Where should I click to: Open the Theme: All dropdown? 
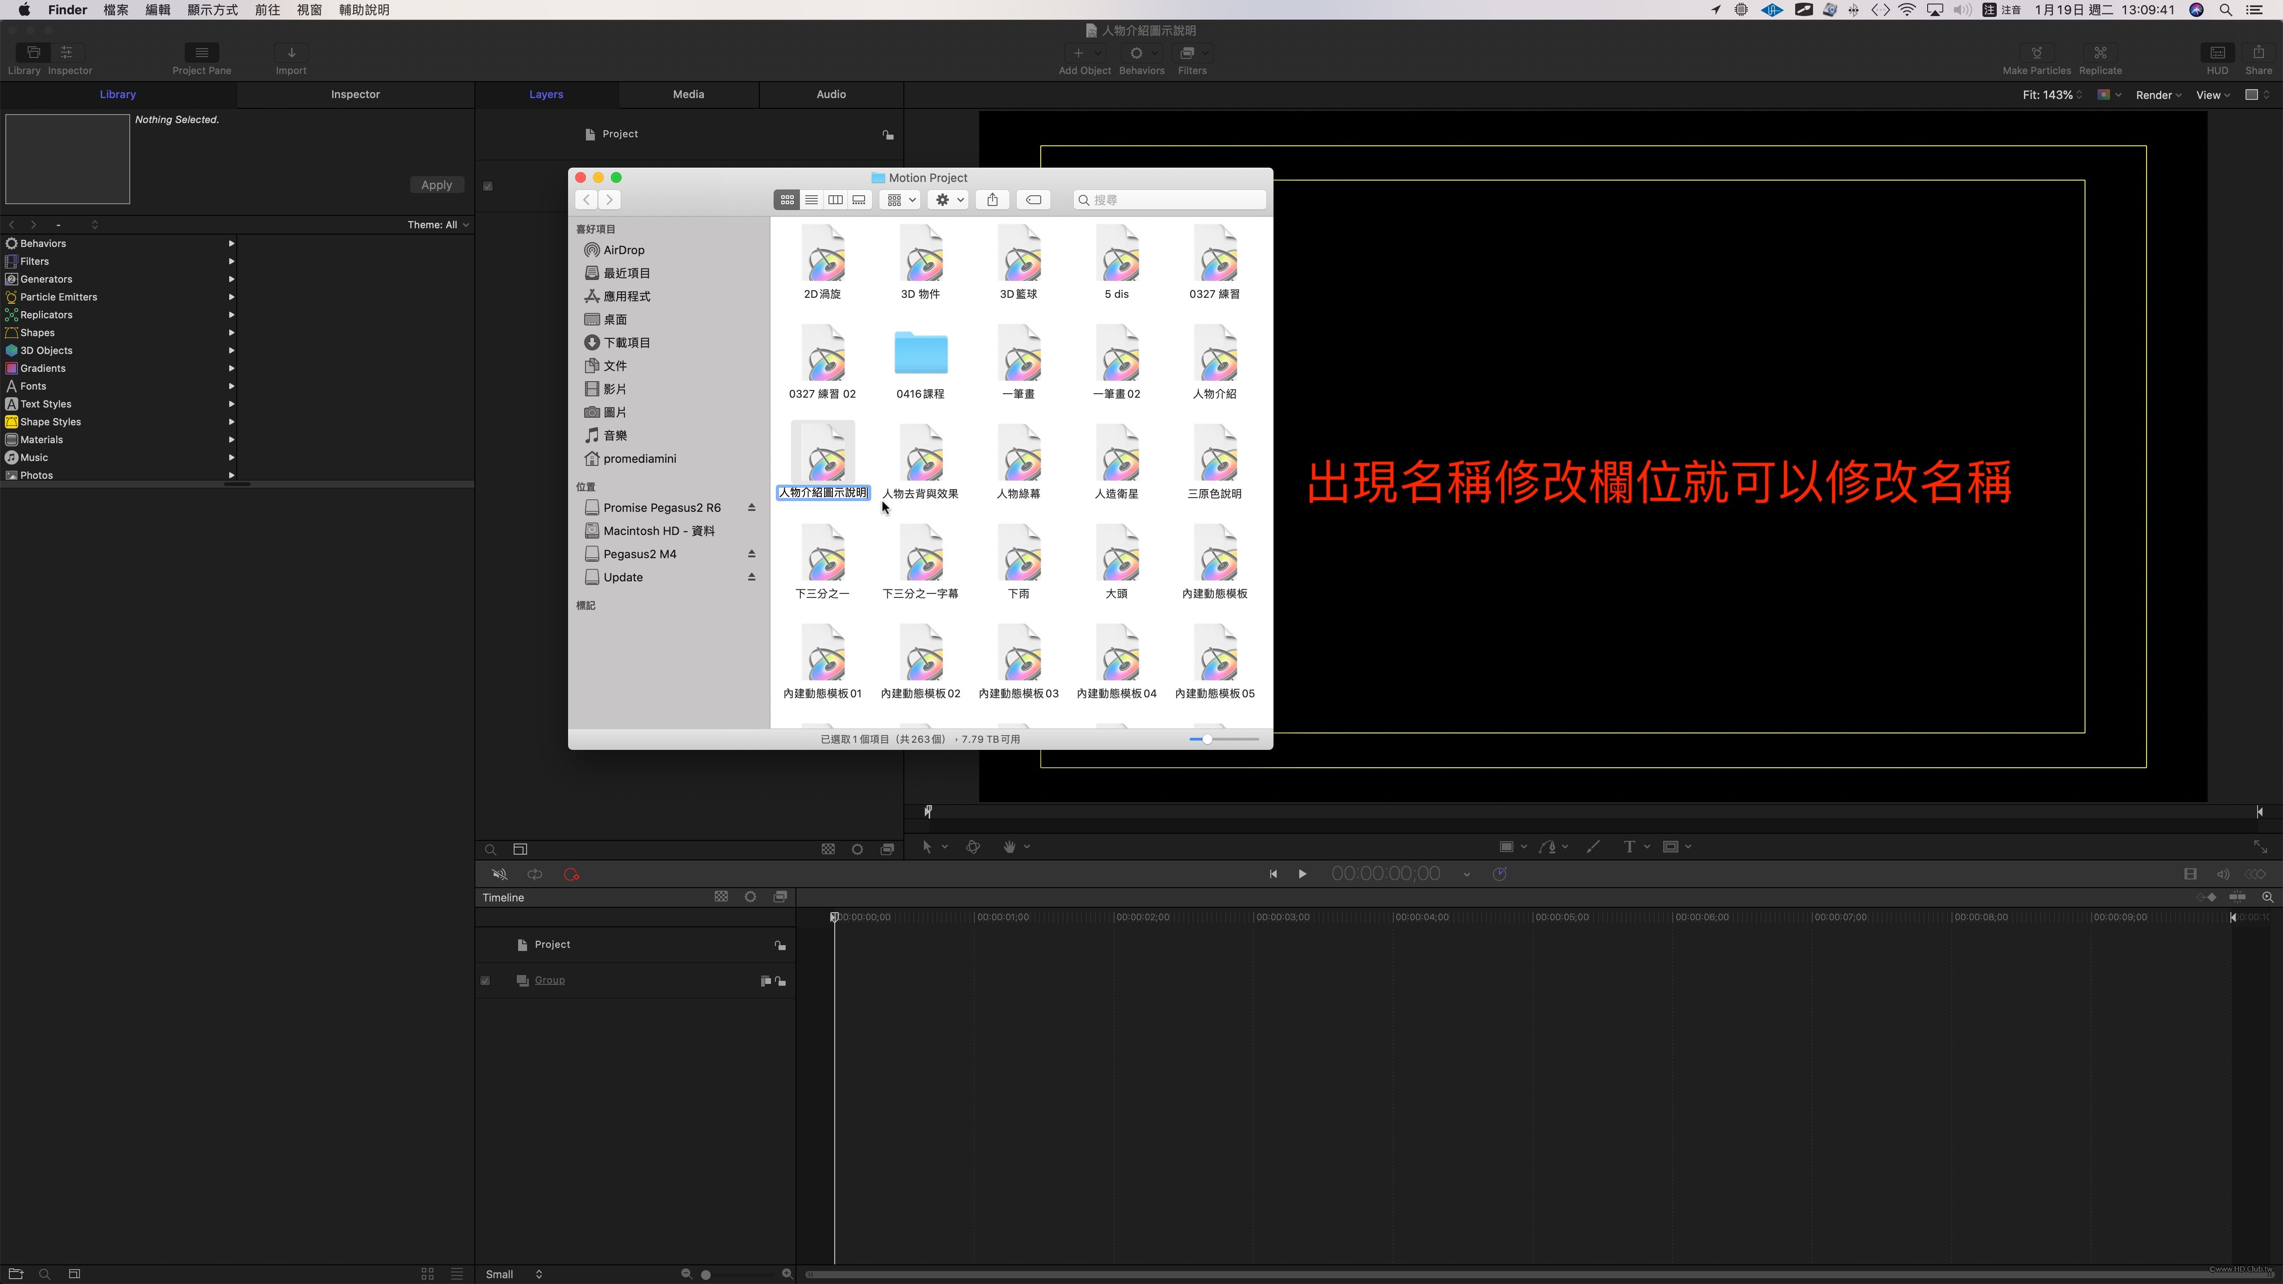point(438,225)
